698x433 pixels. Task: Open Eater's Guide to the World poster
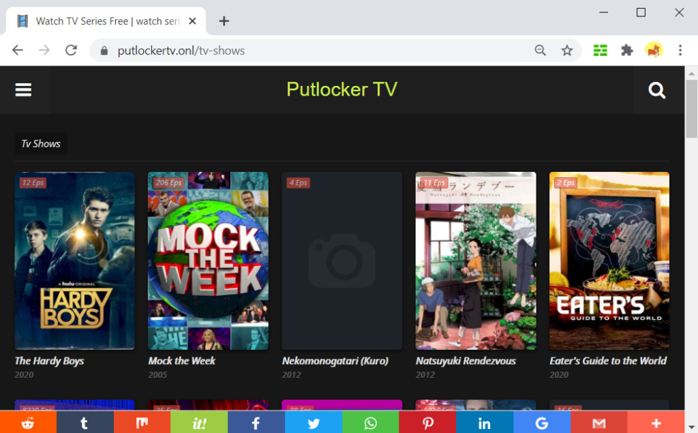609,260
